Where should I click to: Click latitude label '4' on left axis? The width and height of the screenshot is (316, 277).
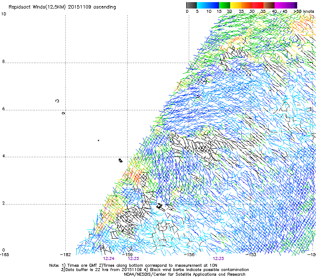coord(3,156)
